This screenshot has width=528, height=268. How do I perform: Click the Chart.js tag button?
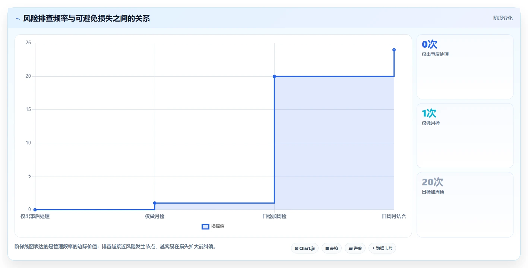coord(305,248)
